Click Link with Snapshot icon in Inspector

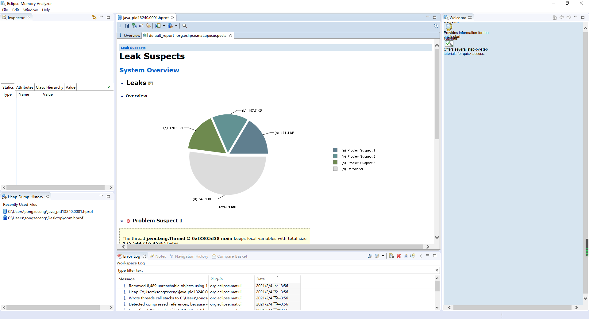94,17
